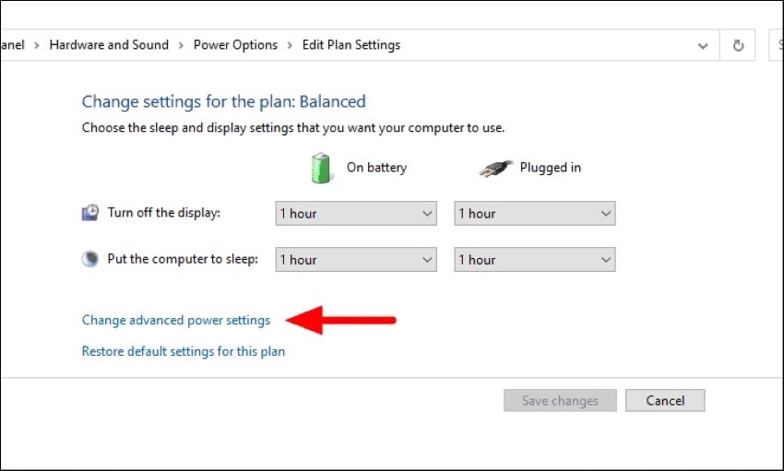Screen dimensions: 784x471
Task: Expand the chevron after Power Options breadcrumb
Action: (291, 45)
